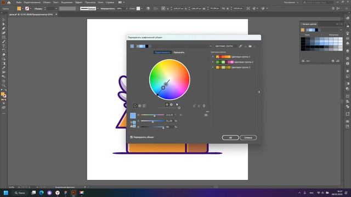Viewport: 351px width, 197px height.
Task: Pick the eyedropper icon in the recolor dialog
Action: [x=240, y=46]
